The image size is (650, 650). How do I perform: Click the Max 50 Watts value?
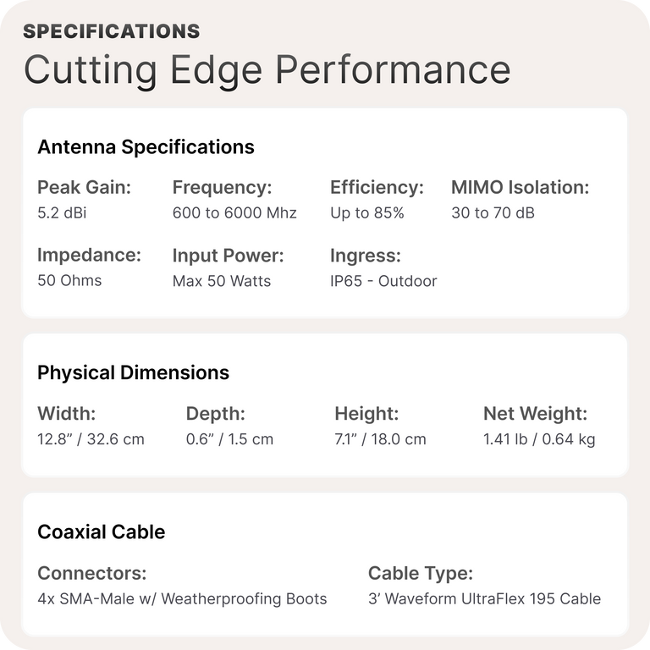coord(222,280)
